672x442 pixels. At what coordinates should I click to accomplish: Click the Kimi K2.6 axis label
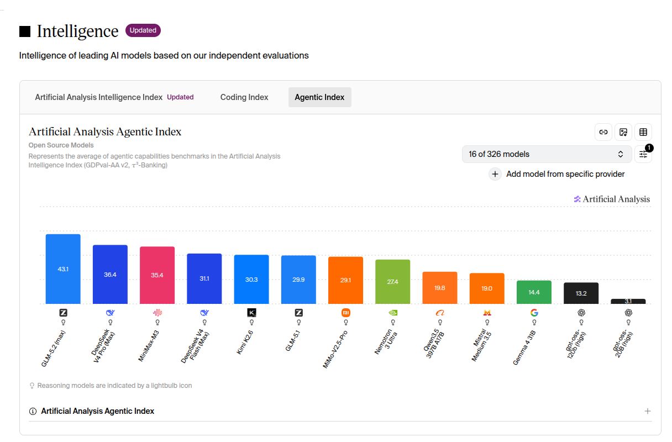tap(245, 342)
